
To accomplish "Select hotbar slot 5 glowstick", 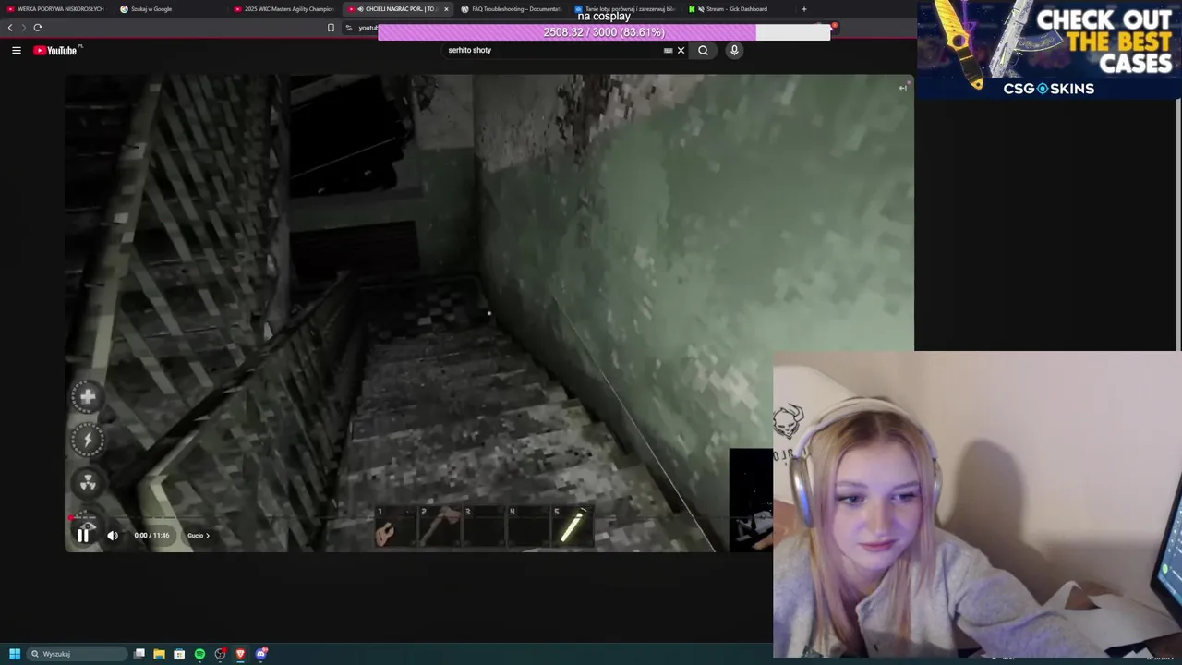I will 571,526.
